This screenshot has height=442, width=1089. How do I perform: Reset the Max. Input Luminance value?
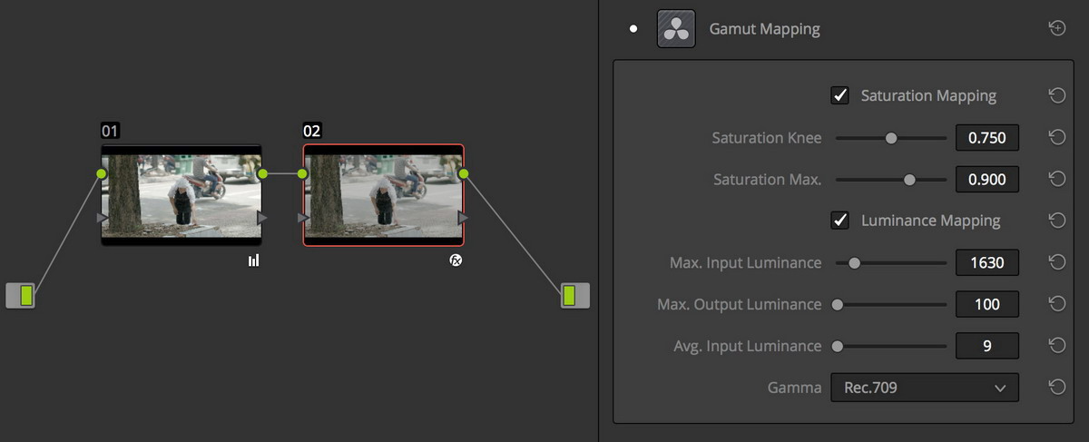[1056, 262]
